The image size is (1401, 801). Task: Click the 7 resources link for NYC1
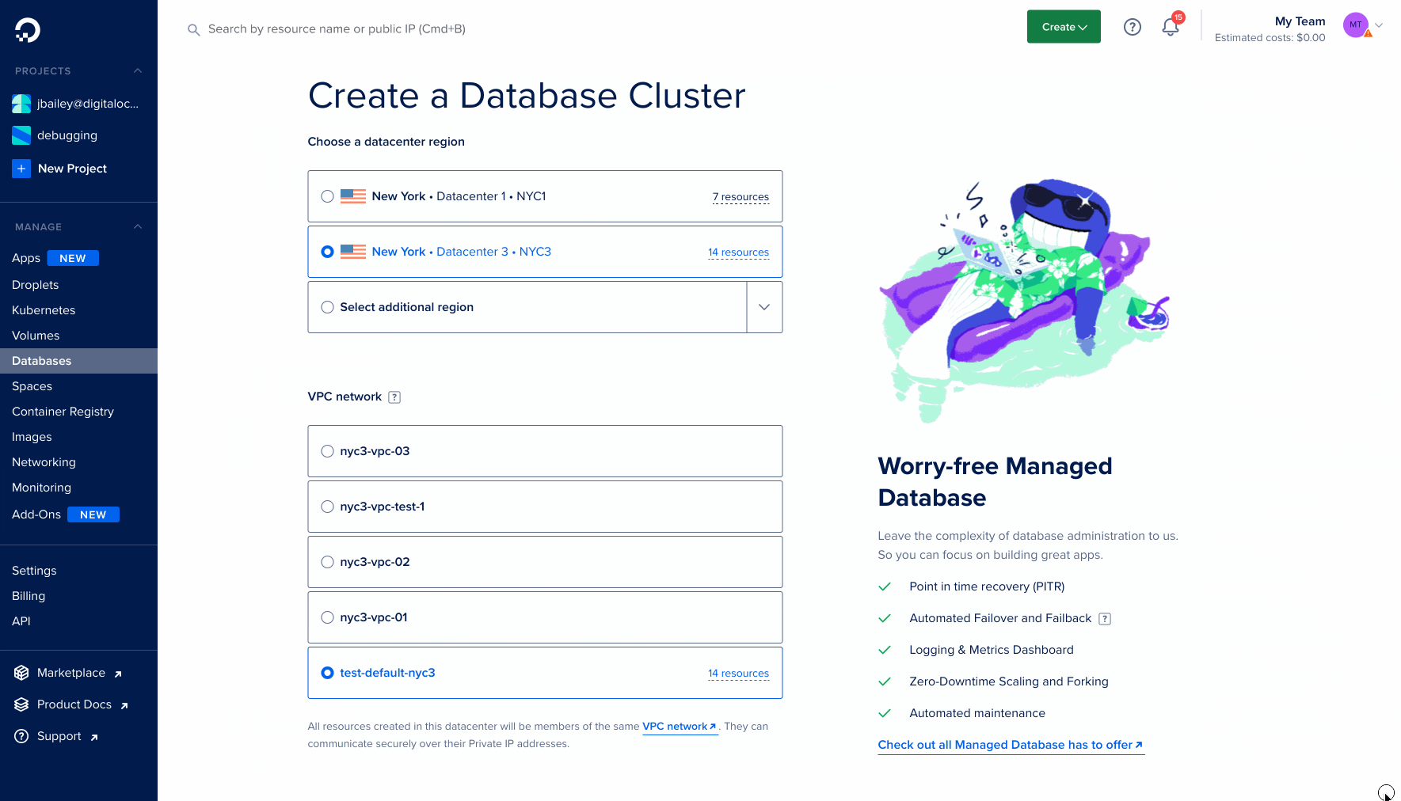pos(740,197)
